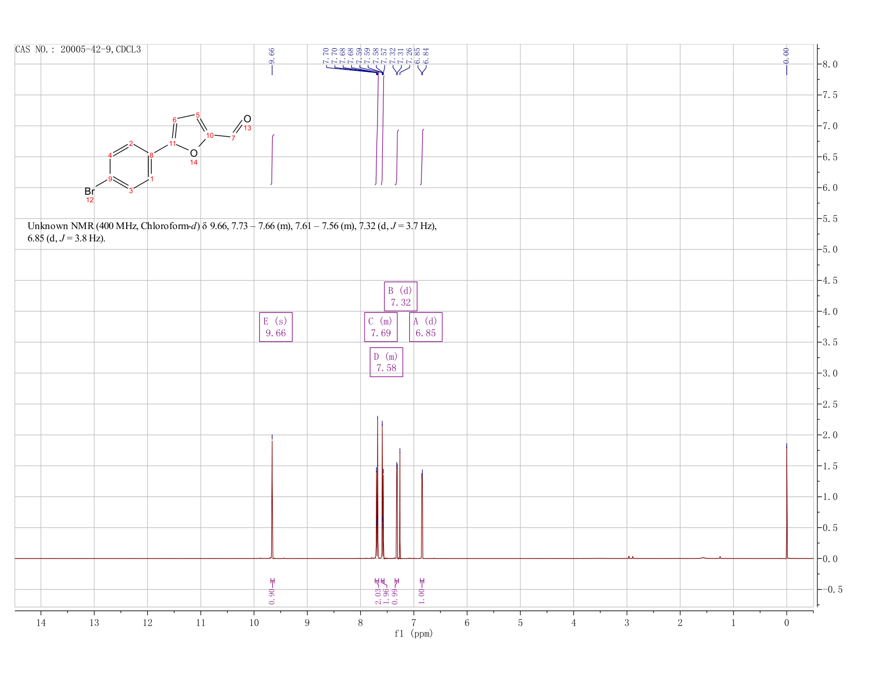This screenshot has height=684, width=886.
Task: Click the integral curve over the 6.85 peak
Action: pos(422,157)
